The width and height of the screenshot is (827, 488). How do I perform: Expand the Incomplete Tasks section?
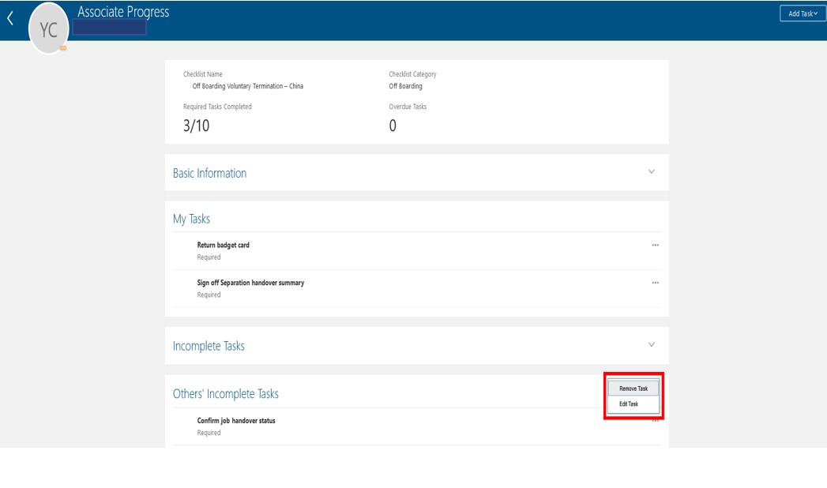pyautogui.click(x=649, y=344)
